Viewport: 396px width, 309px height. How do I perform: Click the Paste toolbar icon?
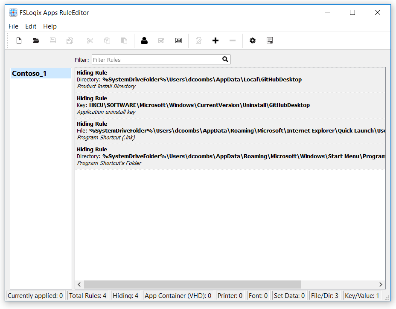(x=124, y=40)
